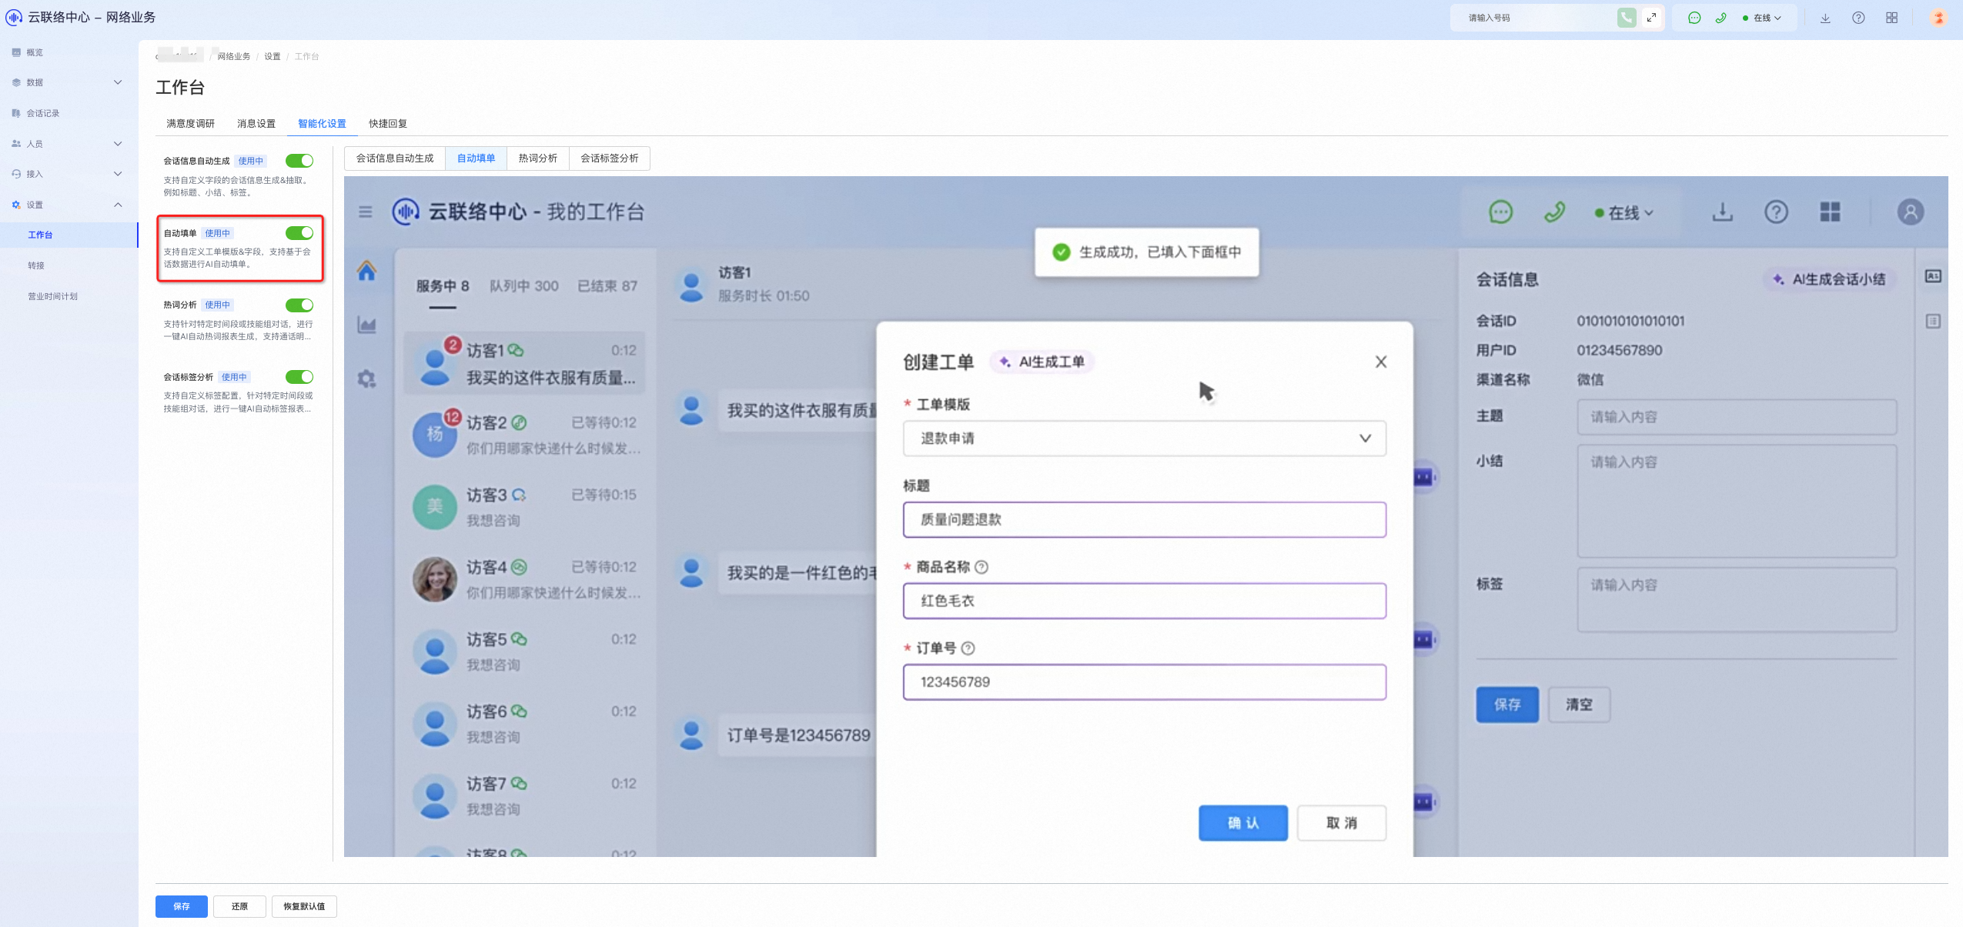Viewport: 1963px width, 927px height.
Task: Open the app grid icon in the top header
Action: click(x=1891, y=18)
